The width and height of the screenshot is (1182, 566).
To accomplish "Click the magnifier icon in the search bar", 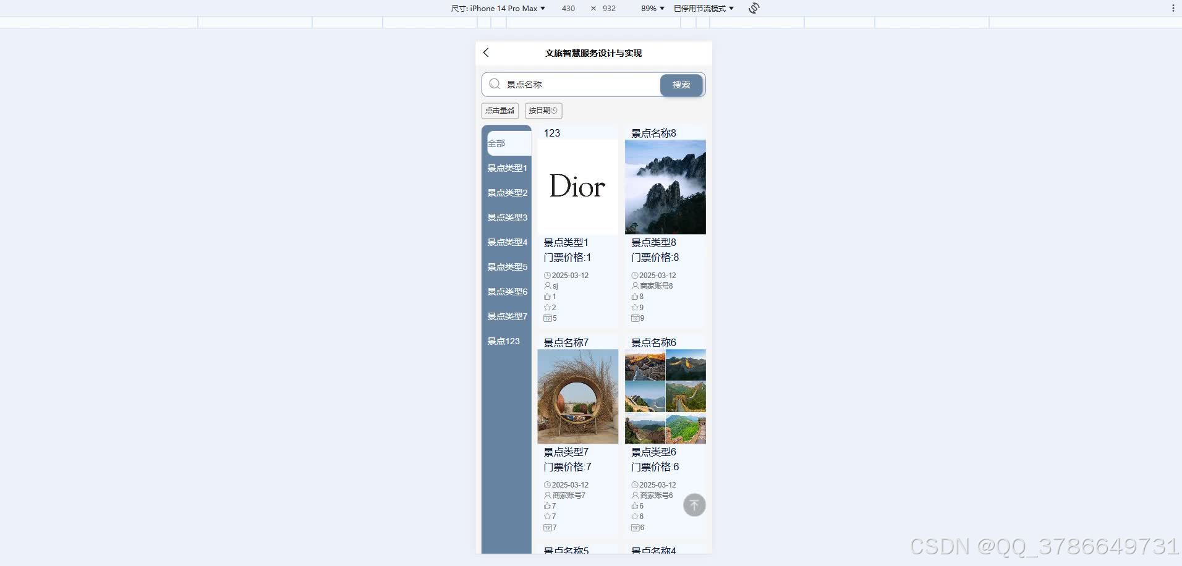I will 495,84.
